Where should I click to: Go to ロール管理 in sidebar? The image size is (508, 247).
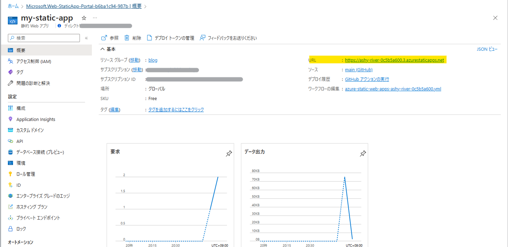pyautogui.click(x=26, y=174)
